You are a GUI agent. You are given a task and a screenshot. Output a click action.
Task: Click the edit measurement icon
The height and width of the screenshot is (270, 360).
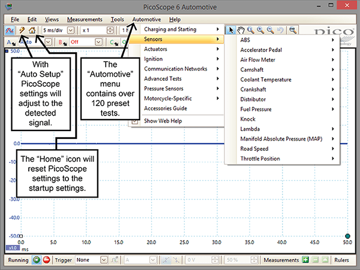325,260
